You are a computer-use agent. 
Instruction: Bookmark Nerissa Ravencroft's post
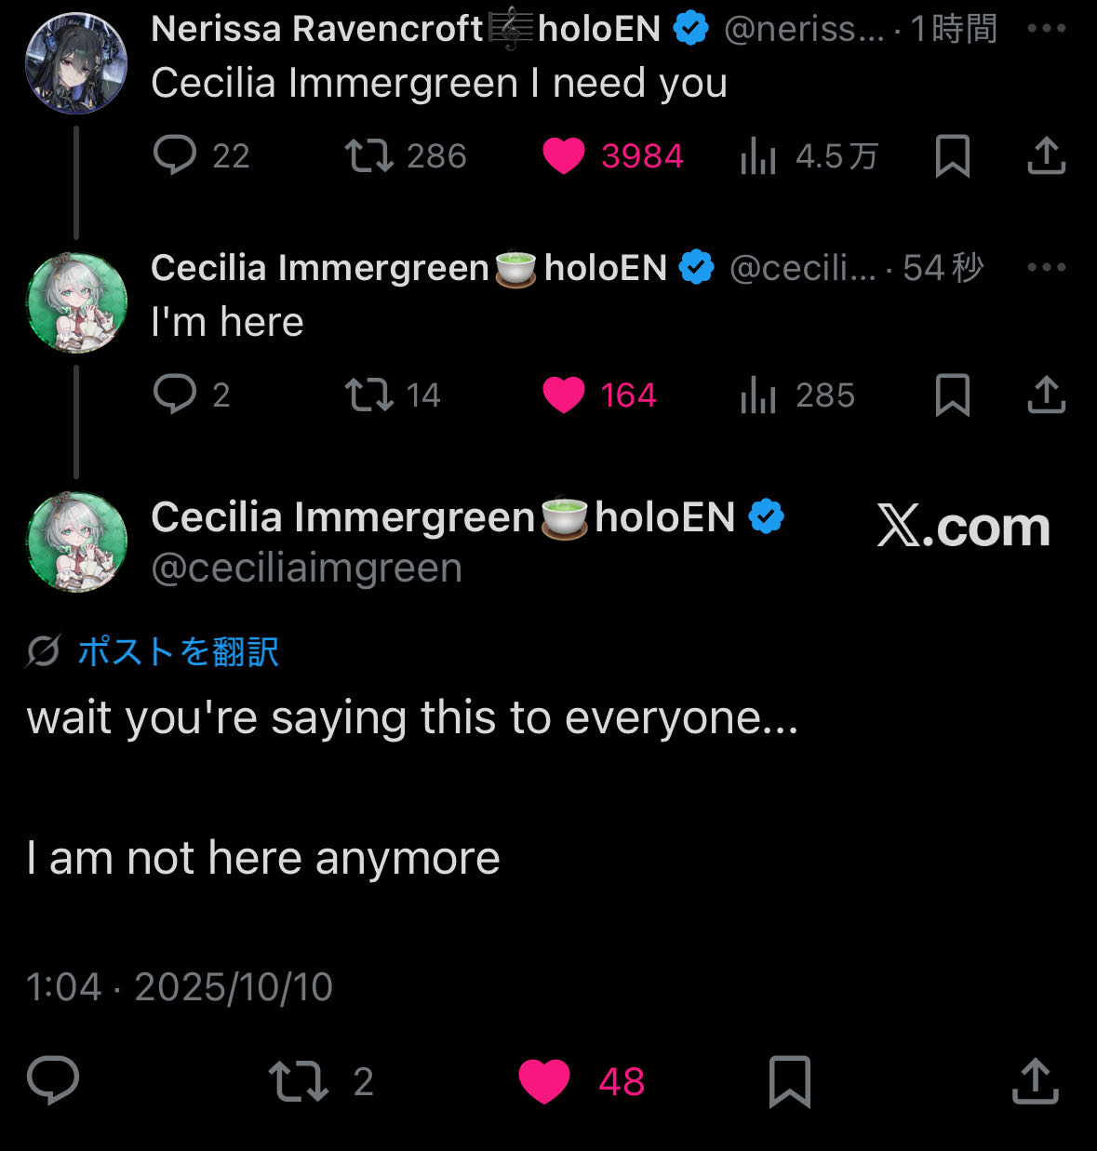[952, 155]
